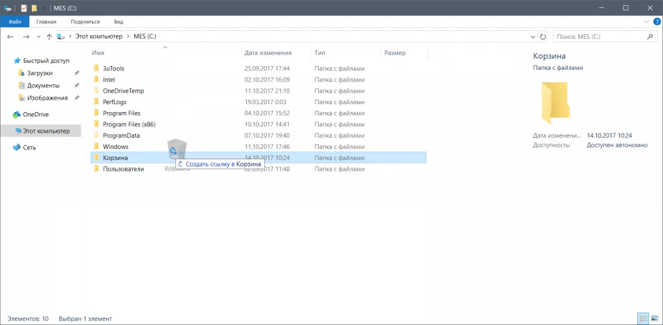Screen dimensions: 663x325
Task: Select the Program Files folder
Action: 121,113
